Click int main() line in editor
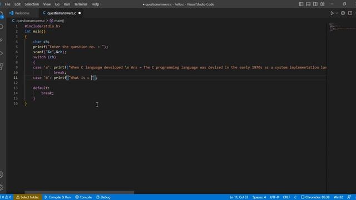The height and width of the screenshot is (200, 356). (35, 31)
